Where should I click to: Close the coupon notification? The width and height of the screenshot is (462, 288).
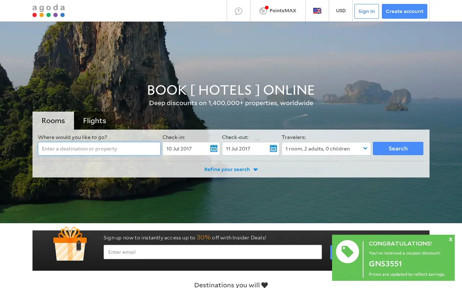click(450, 239)
